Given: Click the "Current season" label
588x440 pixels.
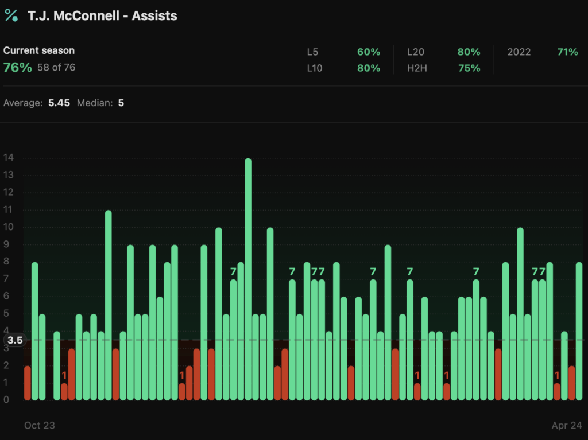Looking at the screenshot, I should click(x=39, y=50).
